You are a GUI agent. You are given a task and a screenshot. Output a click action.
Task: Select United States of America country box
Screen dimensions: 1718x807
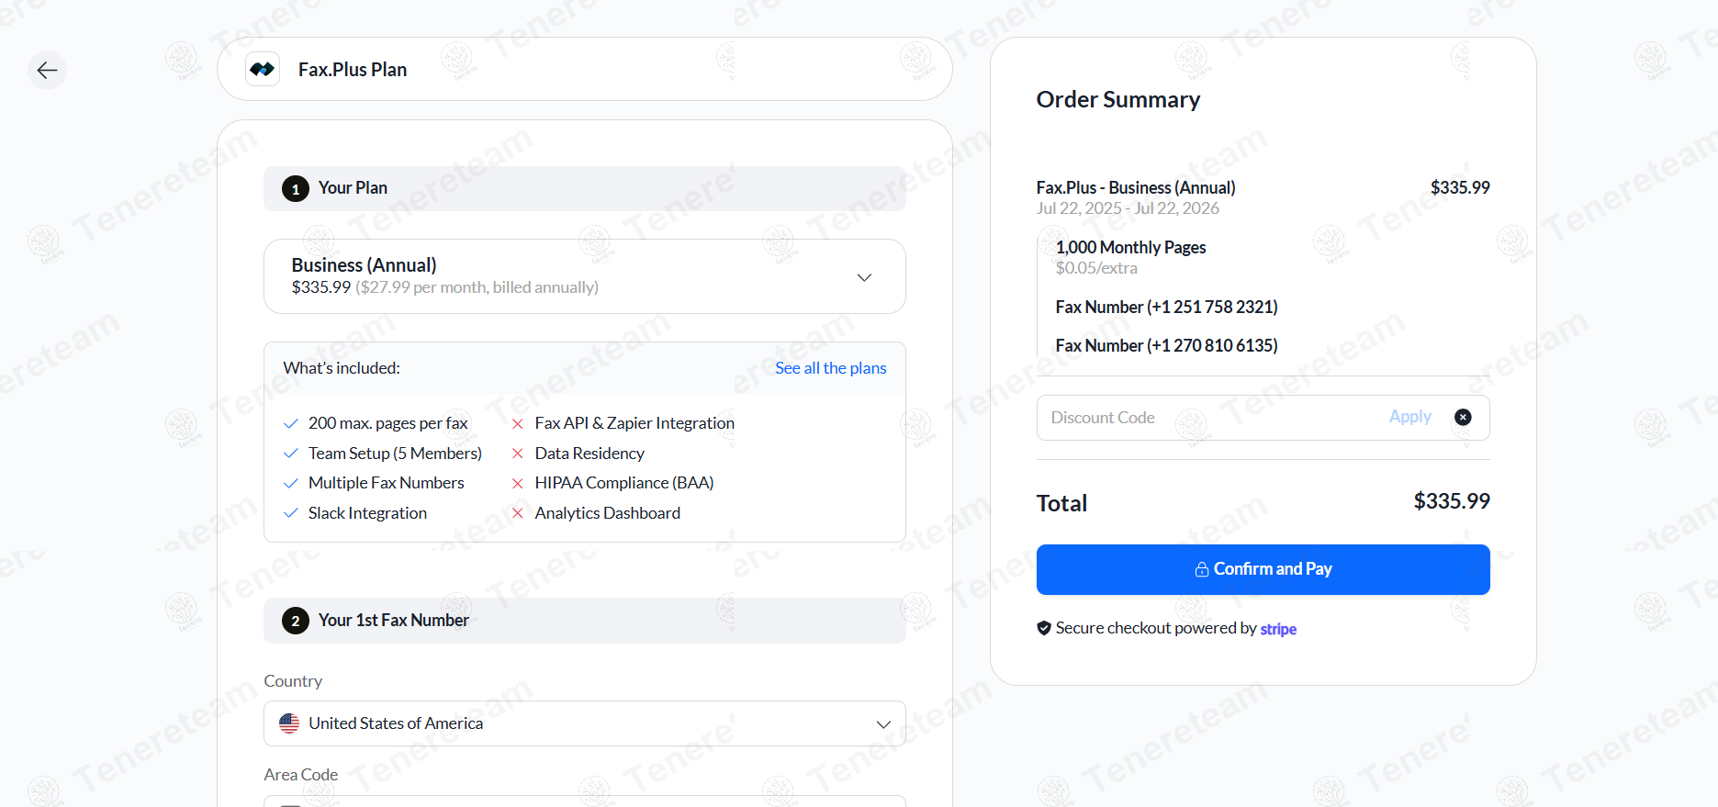tap(584, 723)
